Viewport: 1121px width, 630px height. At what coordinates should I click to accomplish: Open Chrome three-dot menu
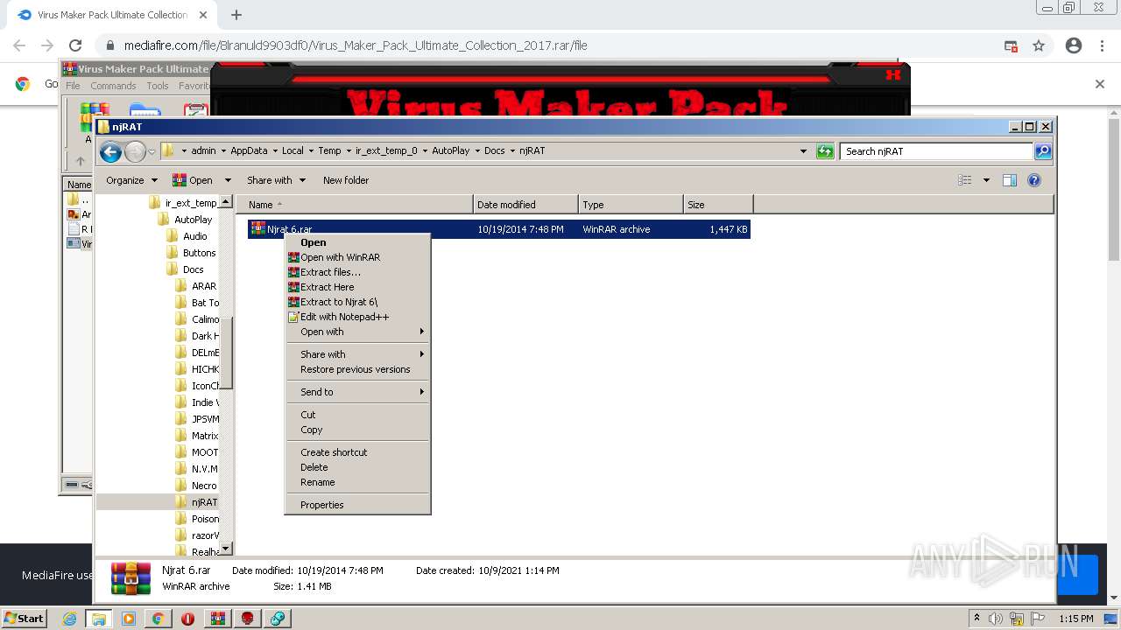click(x=1103, y=45)
